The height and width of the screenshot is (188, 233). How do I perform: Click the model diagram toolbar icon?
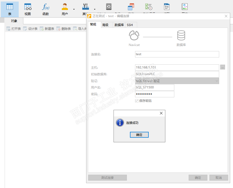coord(167,7)
